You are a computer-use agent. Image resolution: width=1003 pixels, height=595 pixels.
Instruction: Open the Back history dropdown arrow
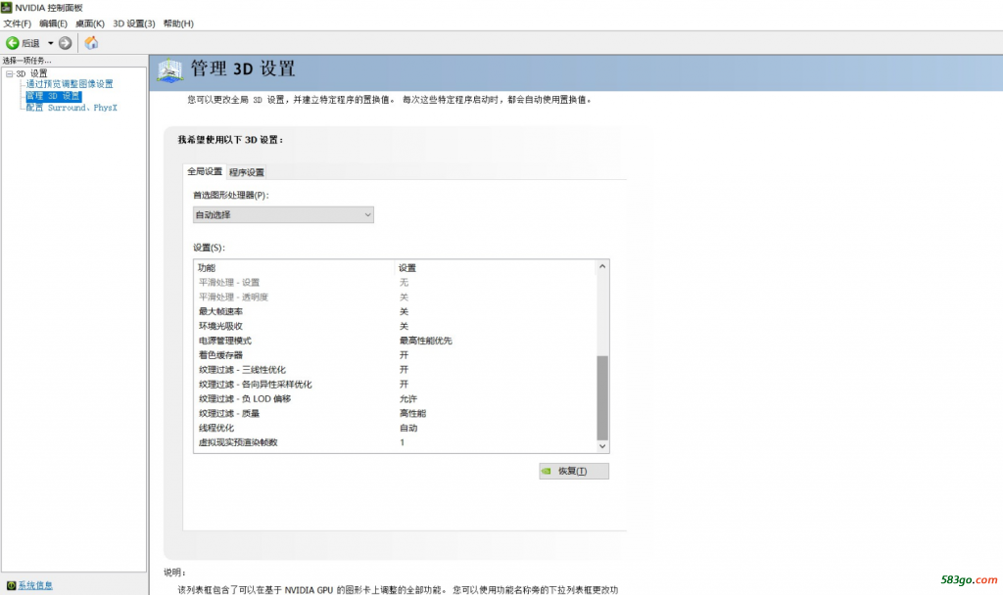51,43
